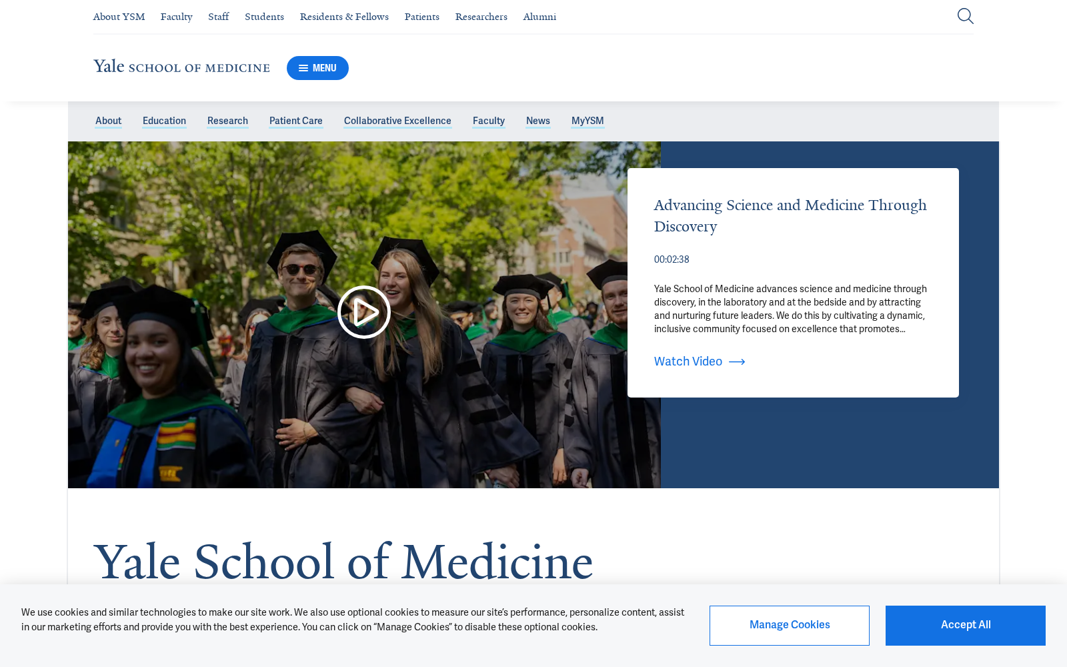Play the graduation video

[364, 312]
